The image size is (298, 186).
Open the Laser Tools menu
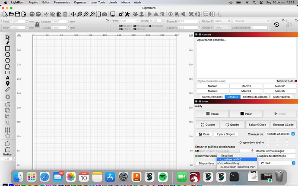(98, 3)
